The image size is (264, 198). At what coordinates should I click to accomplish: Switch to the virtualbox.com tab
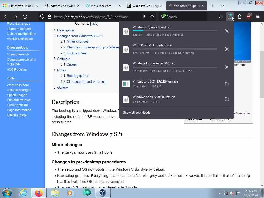(103, 6)
